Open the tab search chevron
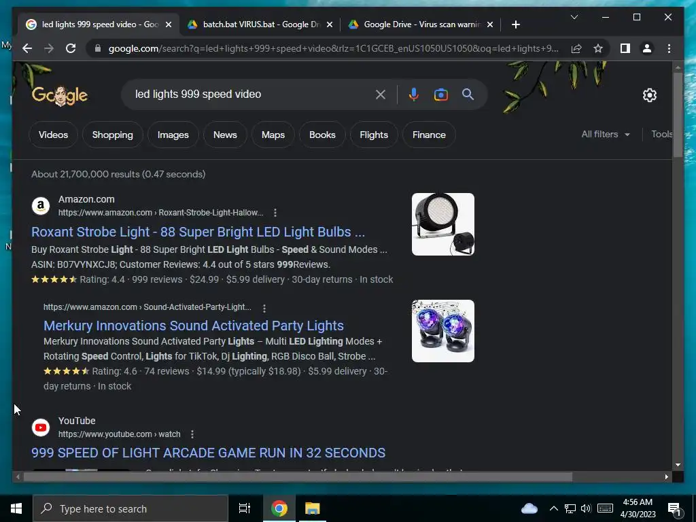 pyautogui.click(x=574, y=17)
